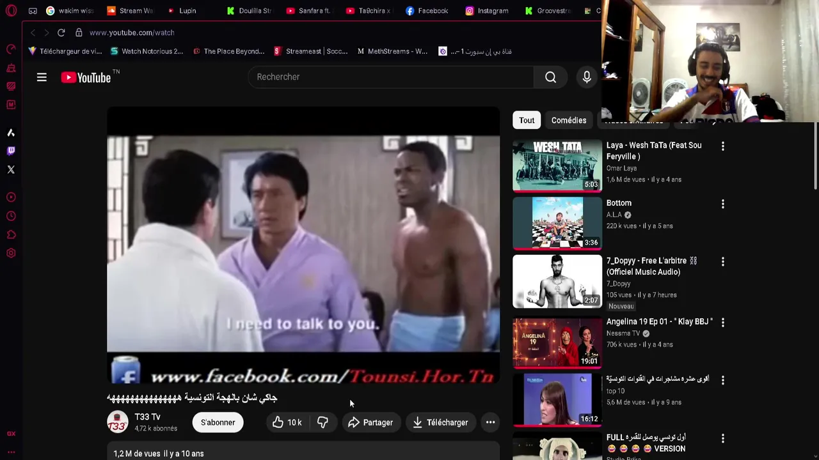Reload the current YouTube page
The width and height of the screenshot is (819, 460).
click(61, 33)
